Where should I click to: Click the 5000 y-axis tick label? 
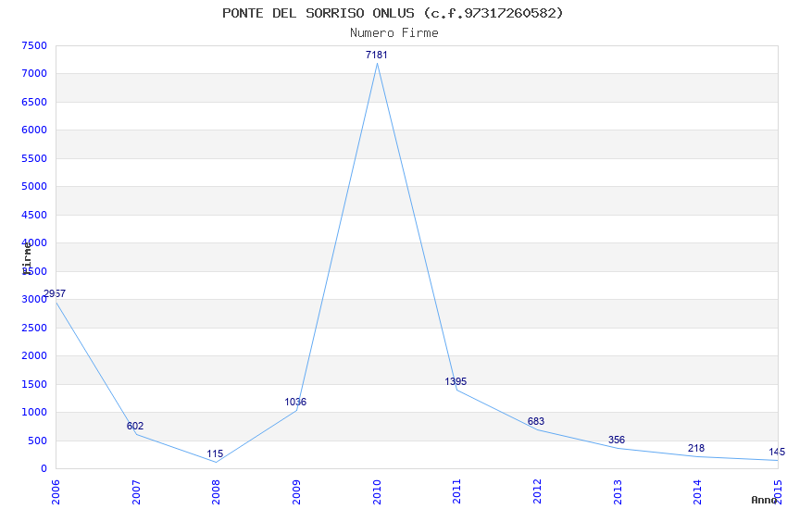click(x=34, y=186)
